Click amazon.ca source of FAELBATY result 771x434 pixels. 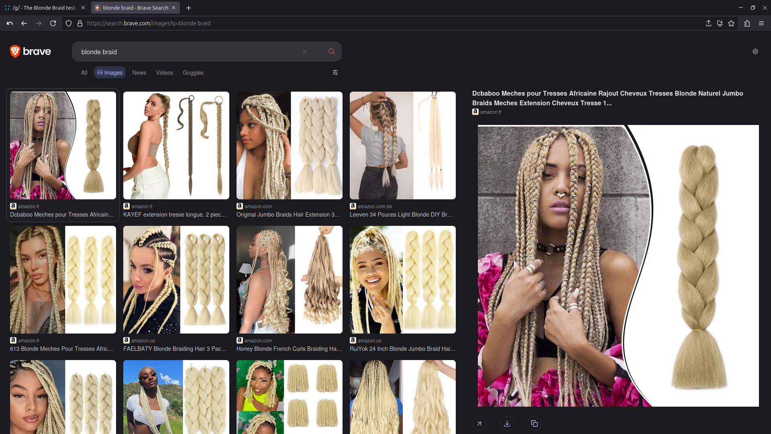click(x=143, y=340)
